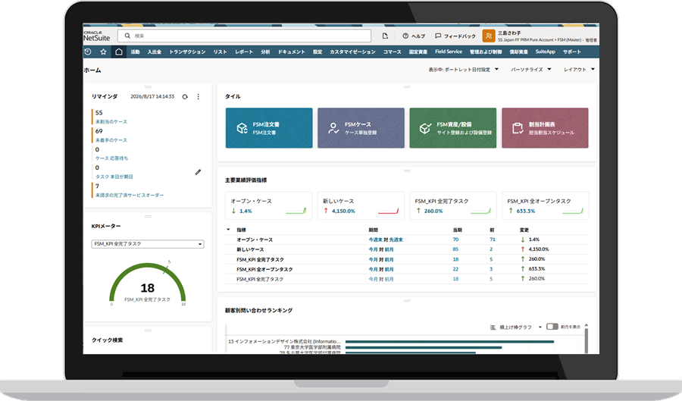Click the Oracle NetSuite logo
This screenshot has height=401, width=682.
click(97, 36)
